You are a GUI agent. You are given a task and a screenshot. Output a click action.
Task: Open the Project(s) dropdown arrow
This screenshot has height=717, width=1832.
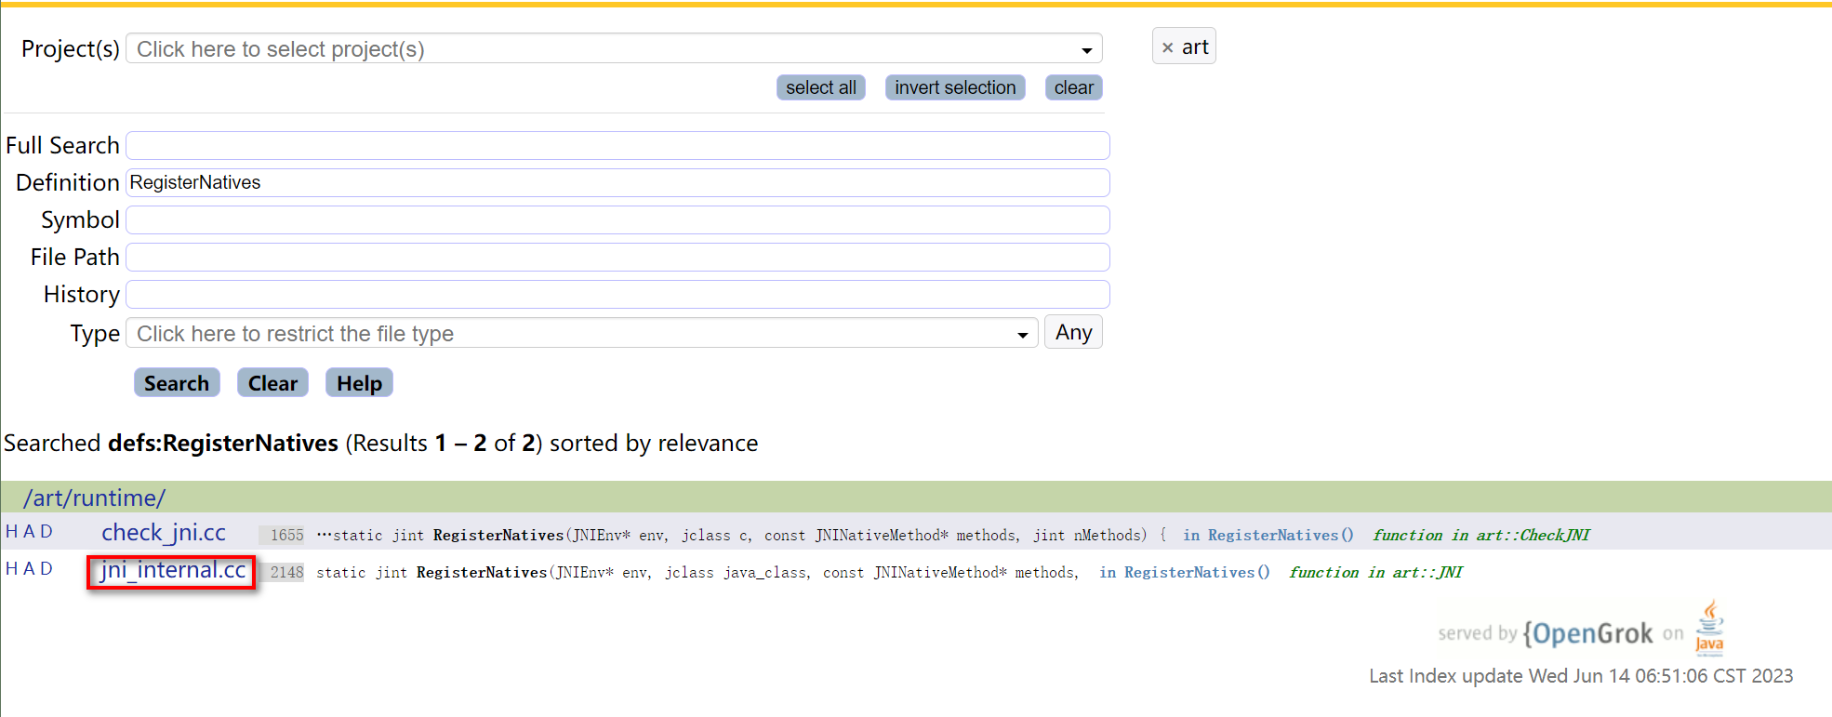1086,50
